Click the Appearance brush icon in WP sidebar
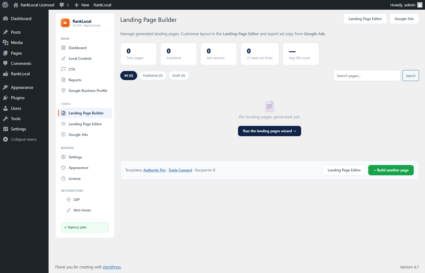 tap(5, 87)
